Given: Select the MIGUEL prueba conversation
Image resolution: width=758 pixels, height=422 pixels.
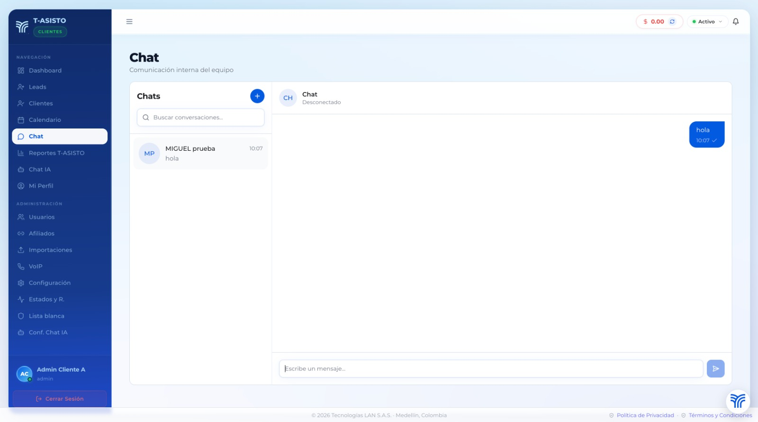Looking at the screenshot, I should 201,154.
